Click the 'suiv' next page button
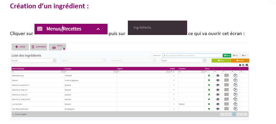This screenshot has height=124, width=276. pos(240,114)
